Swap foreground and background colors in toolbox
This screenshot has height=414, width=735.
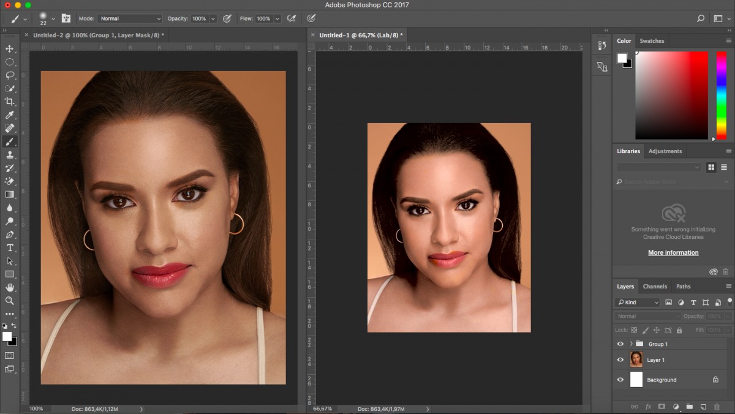click(x=14, y=326)
